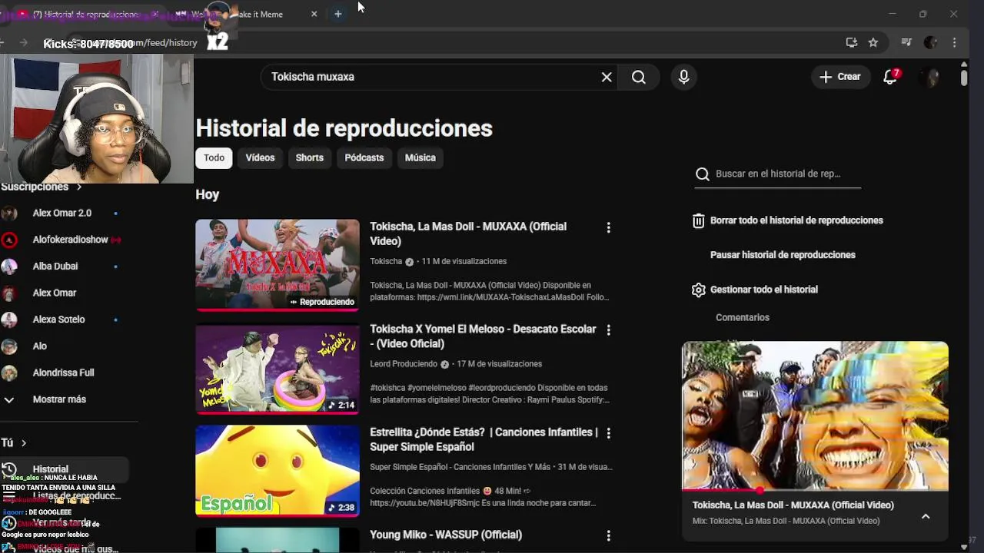The width and height of the screenshot is (984, 553).
Task: Open the Alofokeradioshow channel avatar
Action: pos(9,240)
